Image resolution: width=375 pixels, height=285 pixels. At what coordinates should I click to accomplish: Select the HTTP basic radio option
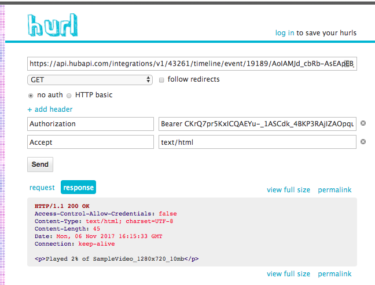tap(69, 96)
